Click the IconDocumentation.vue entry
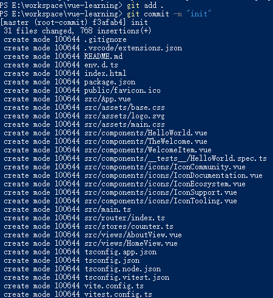273x298 pixels. 174,175
